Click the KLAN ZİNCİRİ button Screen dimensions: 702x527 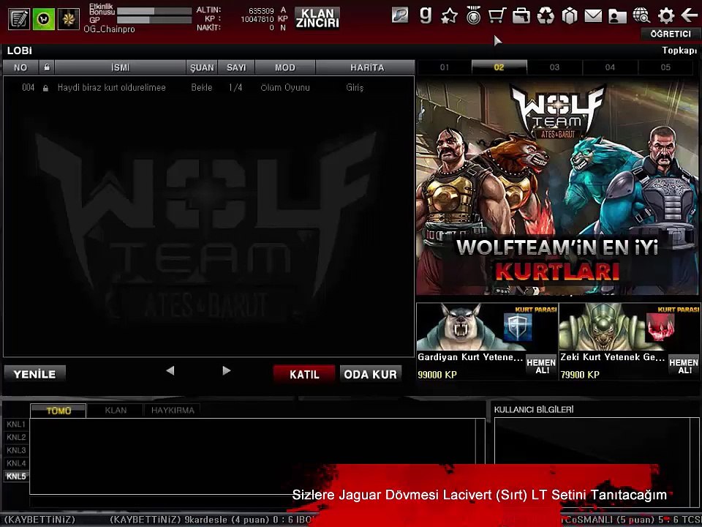317,18
